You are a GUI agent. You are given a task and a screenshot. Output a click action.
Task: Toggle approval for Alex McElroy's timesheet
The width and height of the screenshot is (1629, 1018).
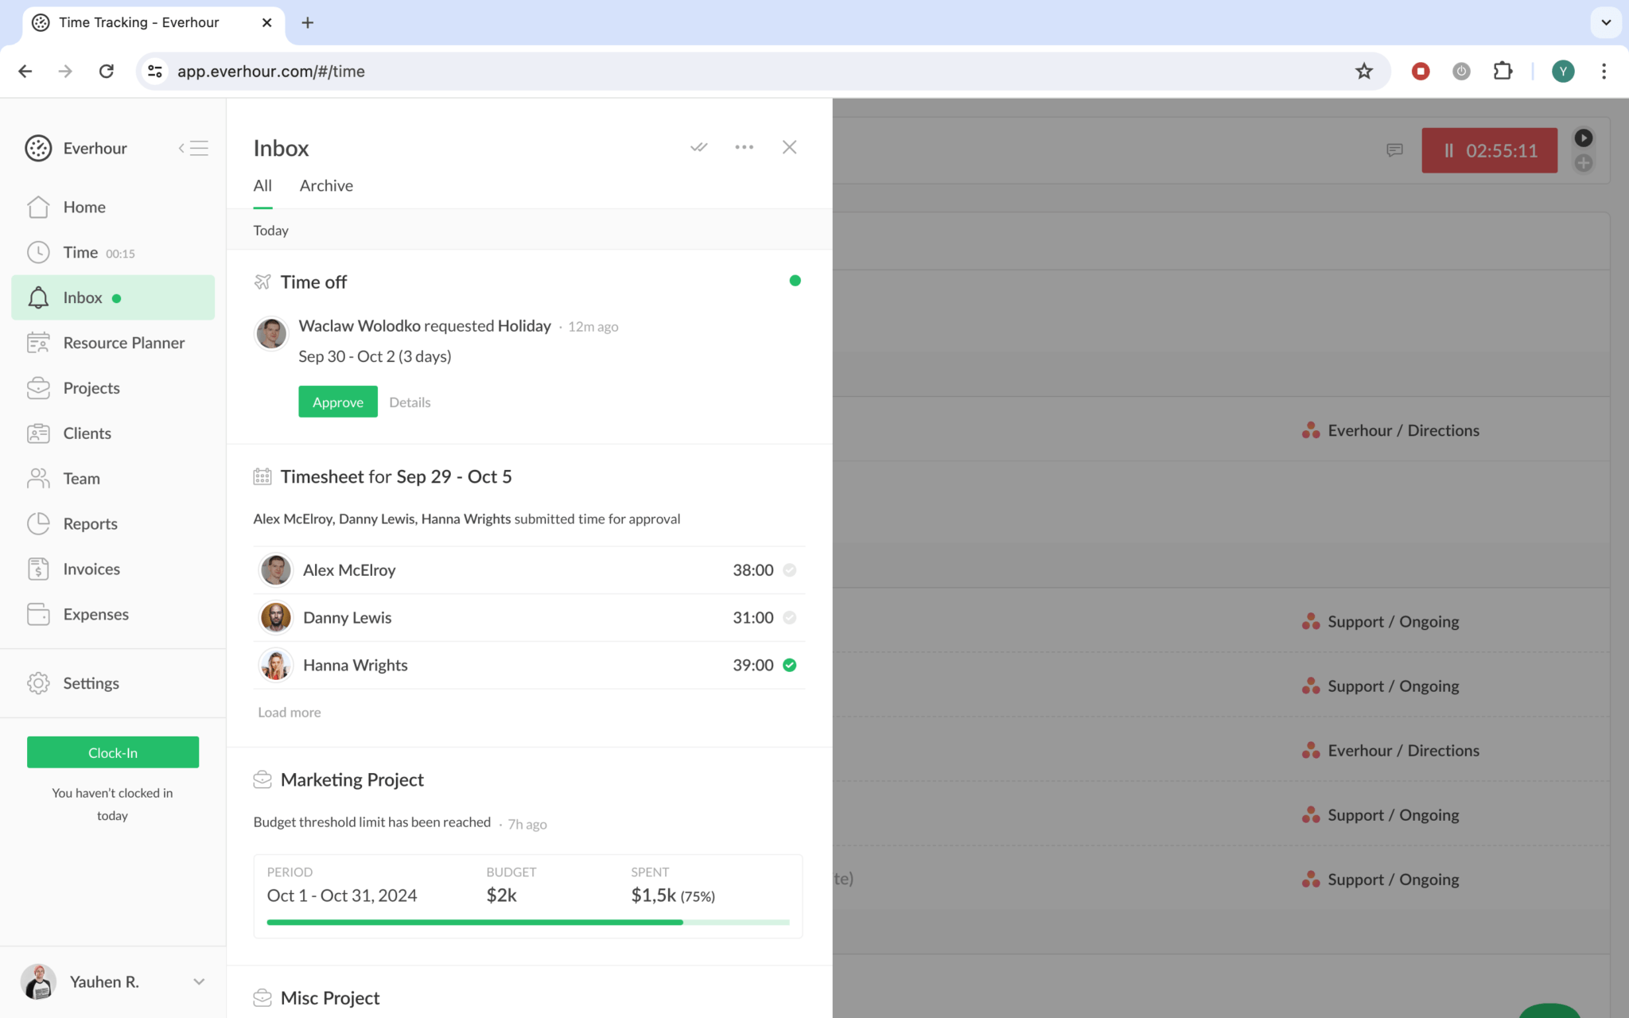click(x=789, y=569)
